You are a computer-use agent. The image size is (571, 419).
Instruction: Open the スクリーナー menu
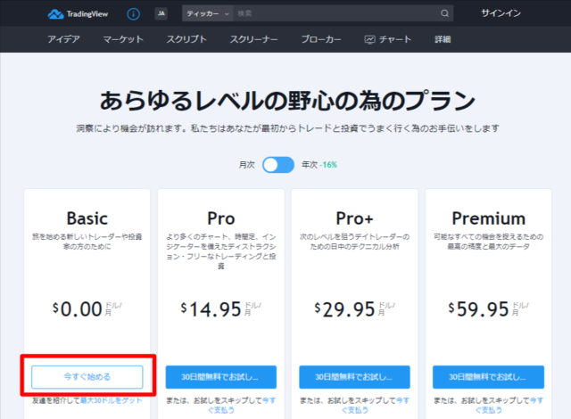253,39
